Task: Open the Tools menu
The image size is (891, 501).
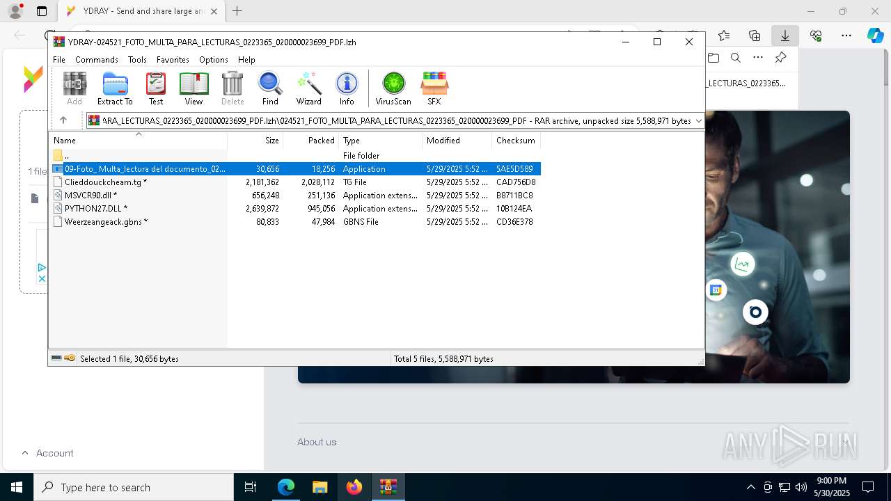Action: [x=137, y=60]
